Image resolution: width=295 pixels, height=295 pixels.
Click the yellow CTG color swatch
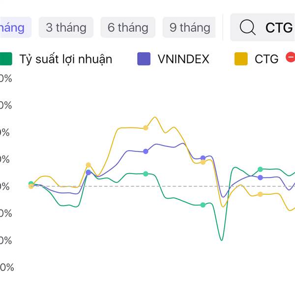241,59
